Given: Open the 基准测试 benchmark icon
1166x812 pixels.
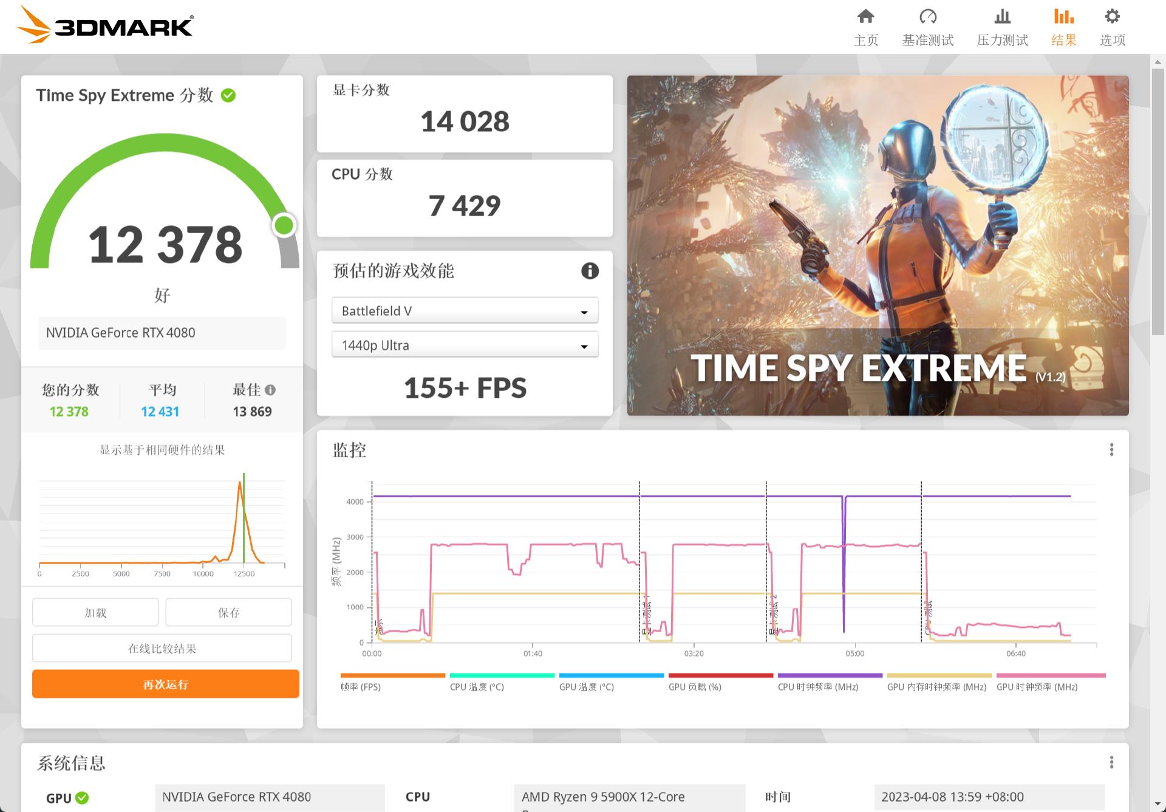Looking at the screenshot, I should click(927, 27).
